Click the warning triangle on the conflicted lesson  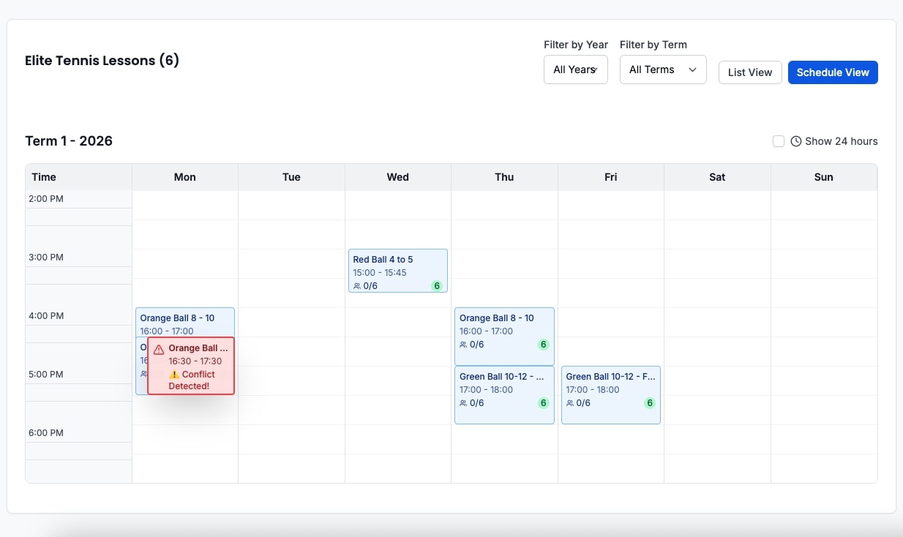coord(159,350)
